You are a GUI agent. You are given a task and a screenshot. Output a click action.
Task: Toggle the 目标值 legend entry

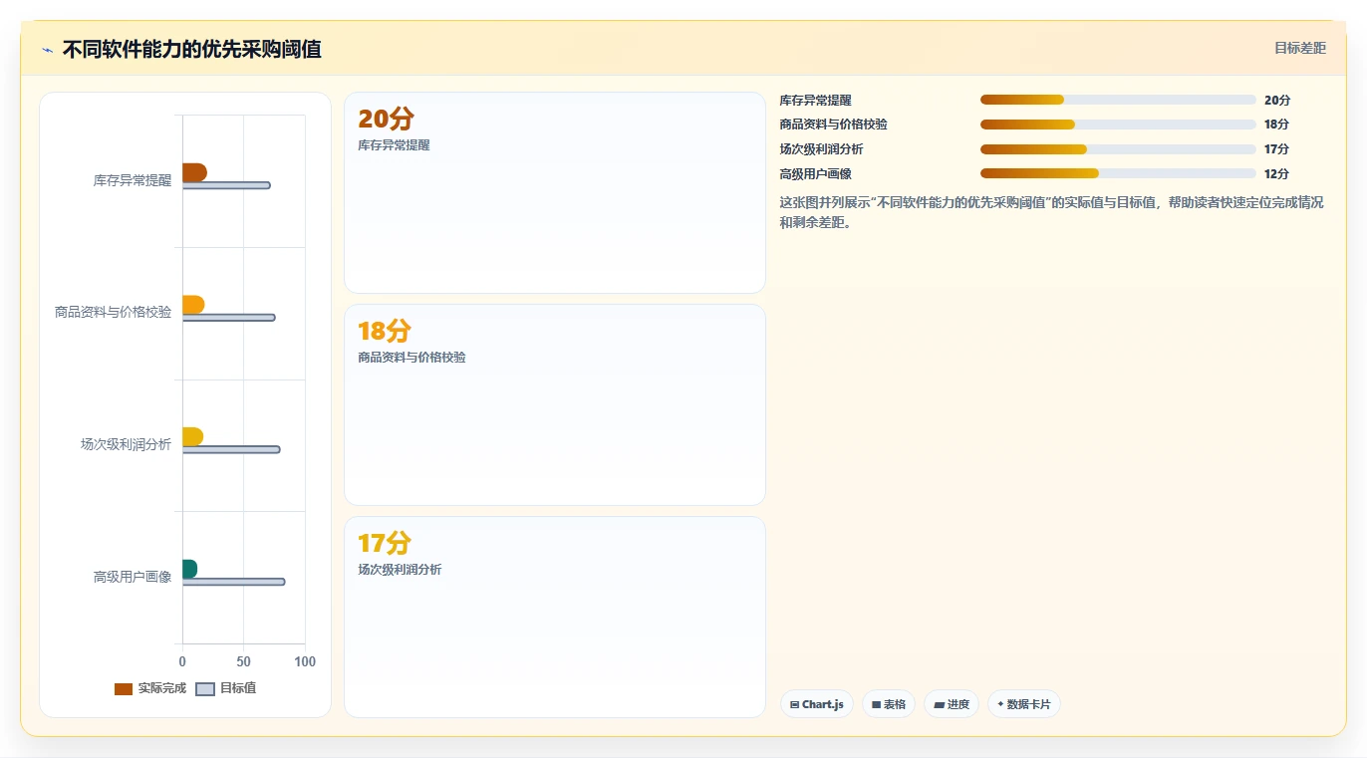tap(226, 688)
